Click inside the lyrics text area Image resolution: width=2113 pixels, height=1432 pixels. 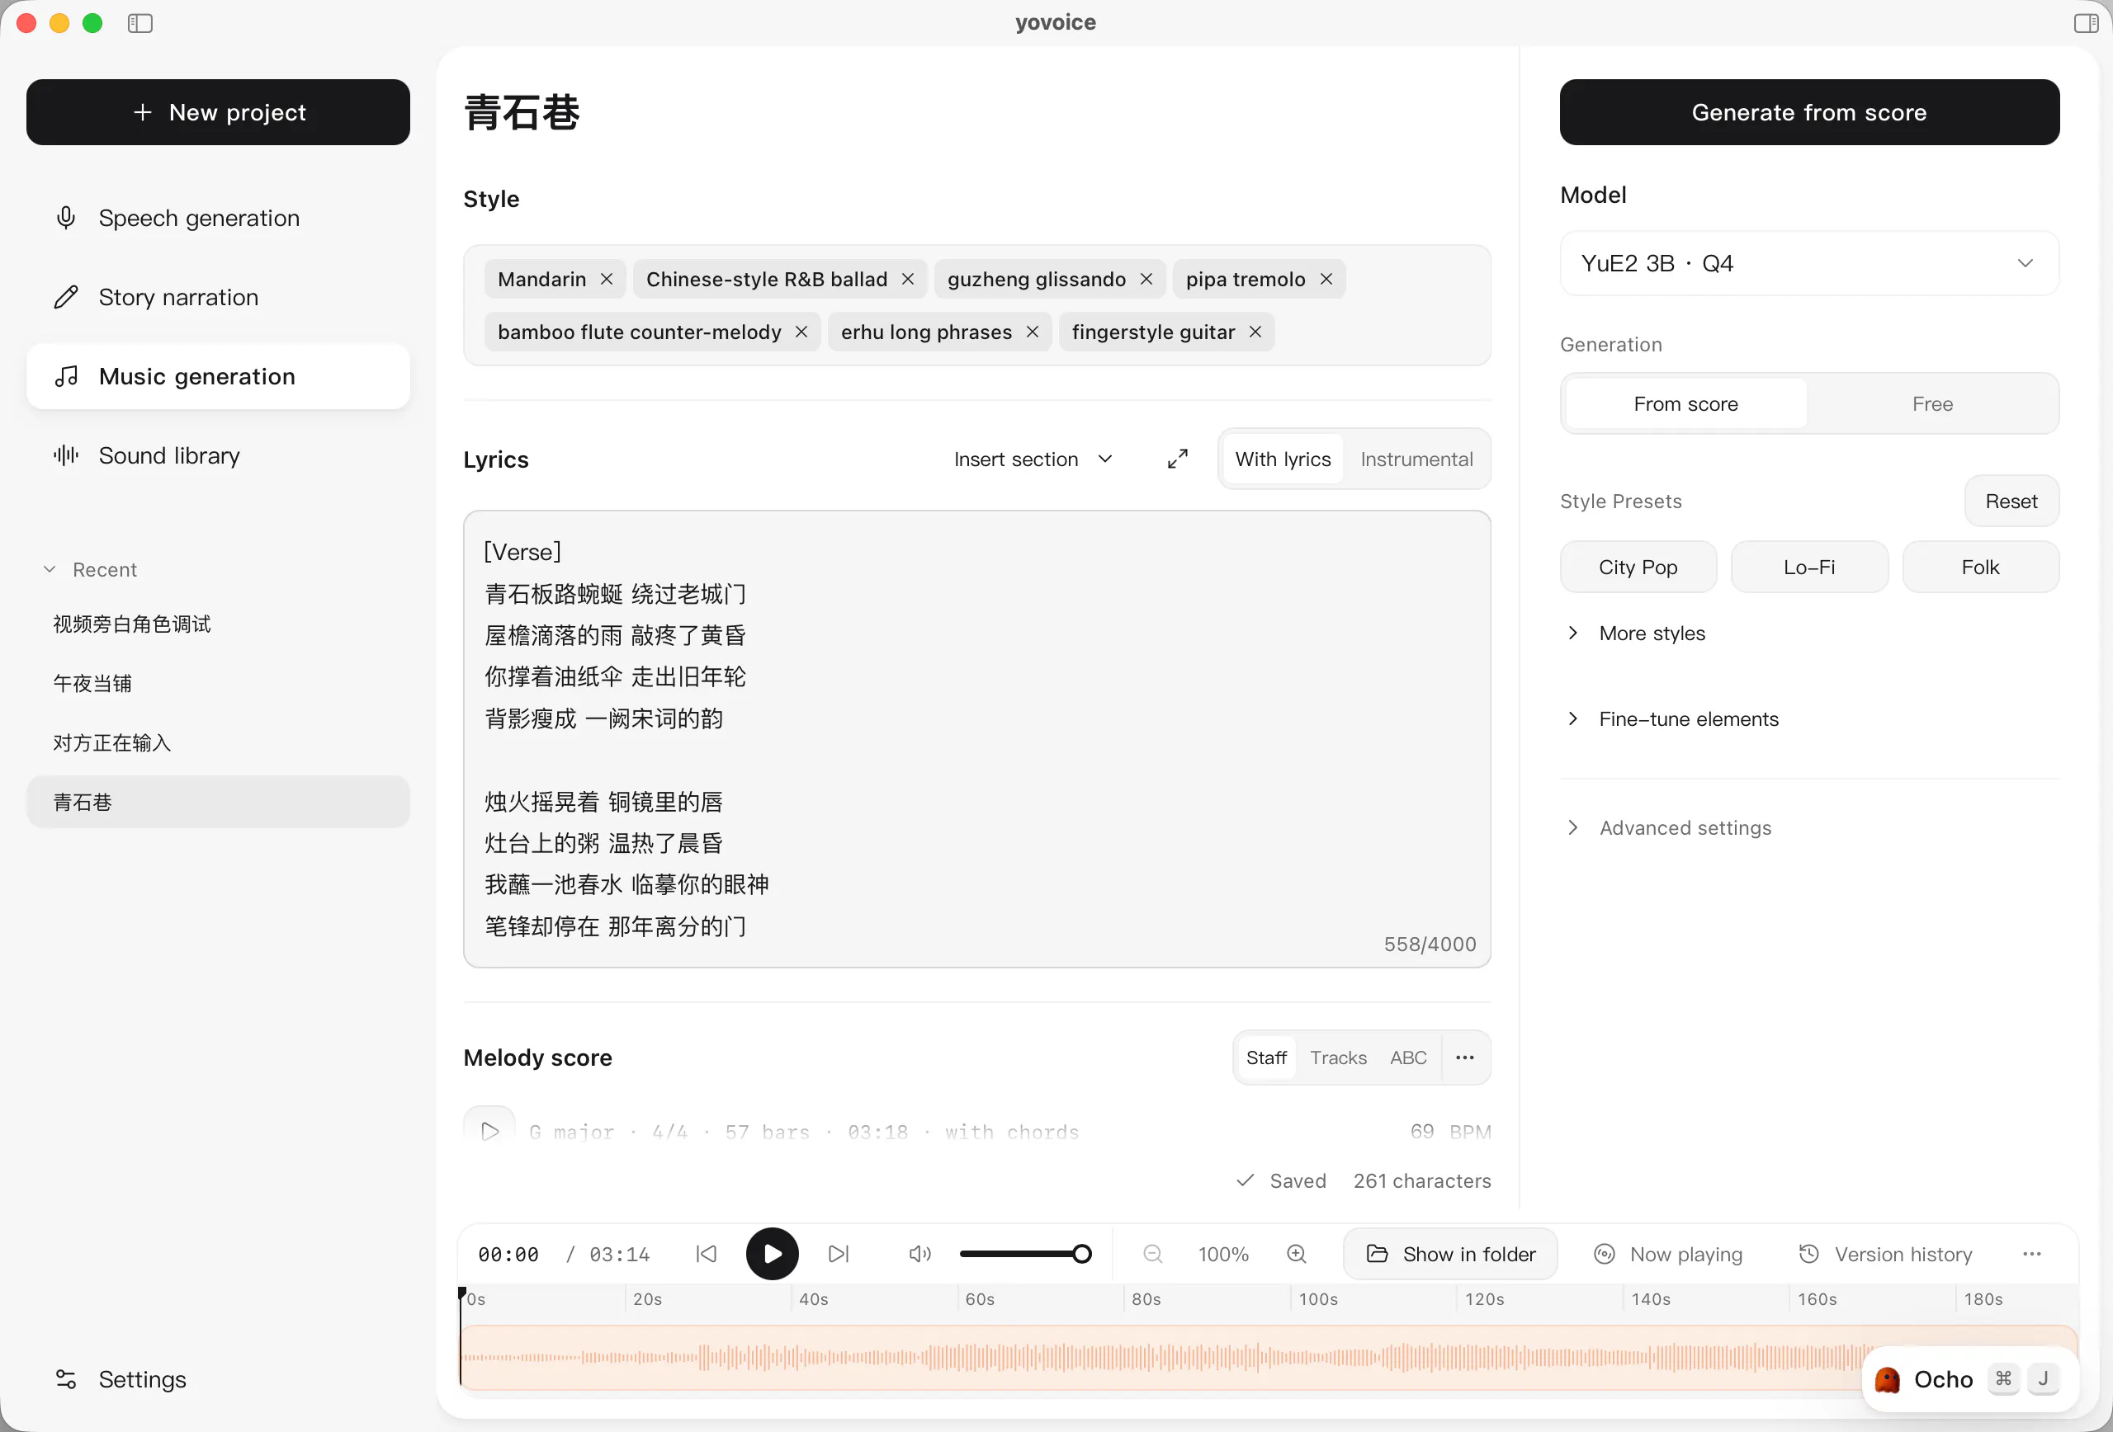coord(976,739)
